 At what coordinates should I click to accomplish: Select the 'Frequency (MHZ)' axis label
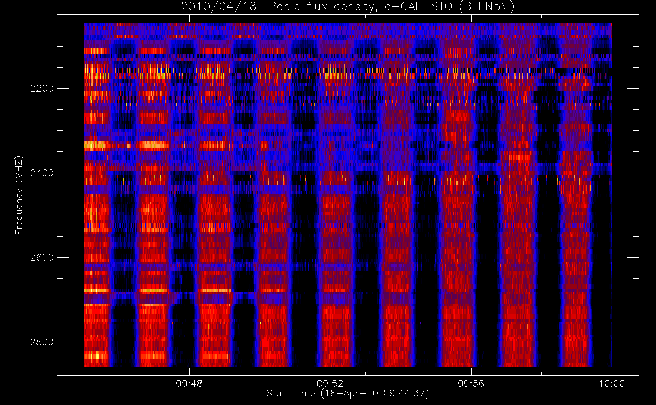[19, 195]
